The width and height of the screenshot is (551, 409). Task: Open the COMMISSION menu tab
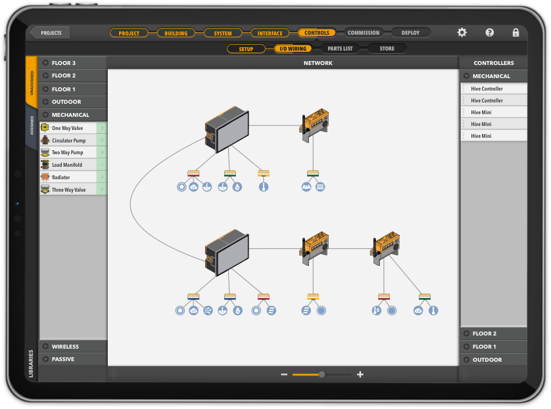point(364,32)
